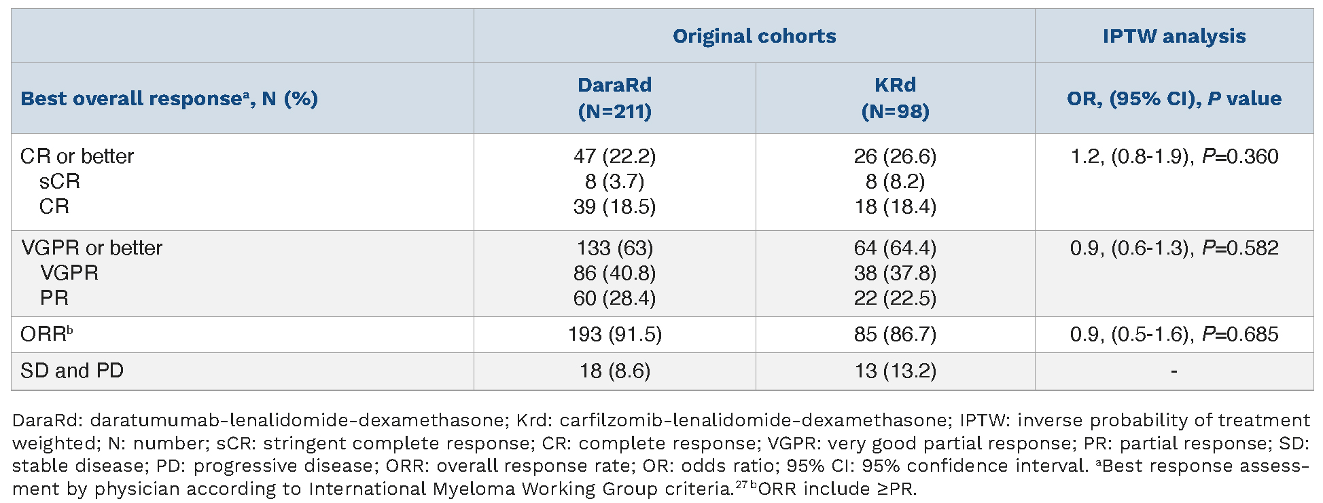The height and width of the screenshot is (503, 1323).
Task: Click the KRd ORR value 85 (86.7)
Action: (895, 334)
